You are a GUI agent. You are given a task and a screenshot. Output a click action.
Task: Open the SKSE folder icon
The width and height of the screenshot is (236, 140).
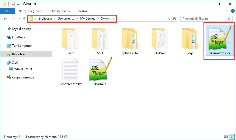click(100, 39)
